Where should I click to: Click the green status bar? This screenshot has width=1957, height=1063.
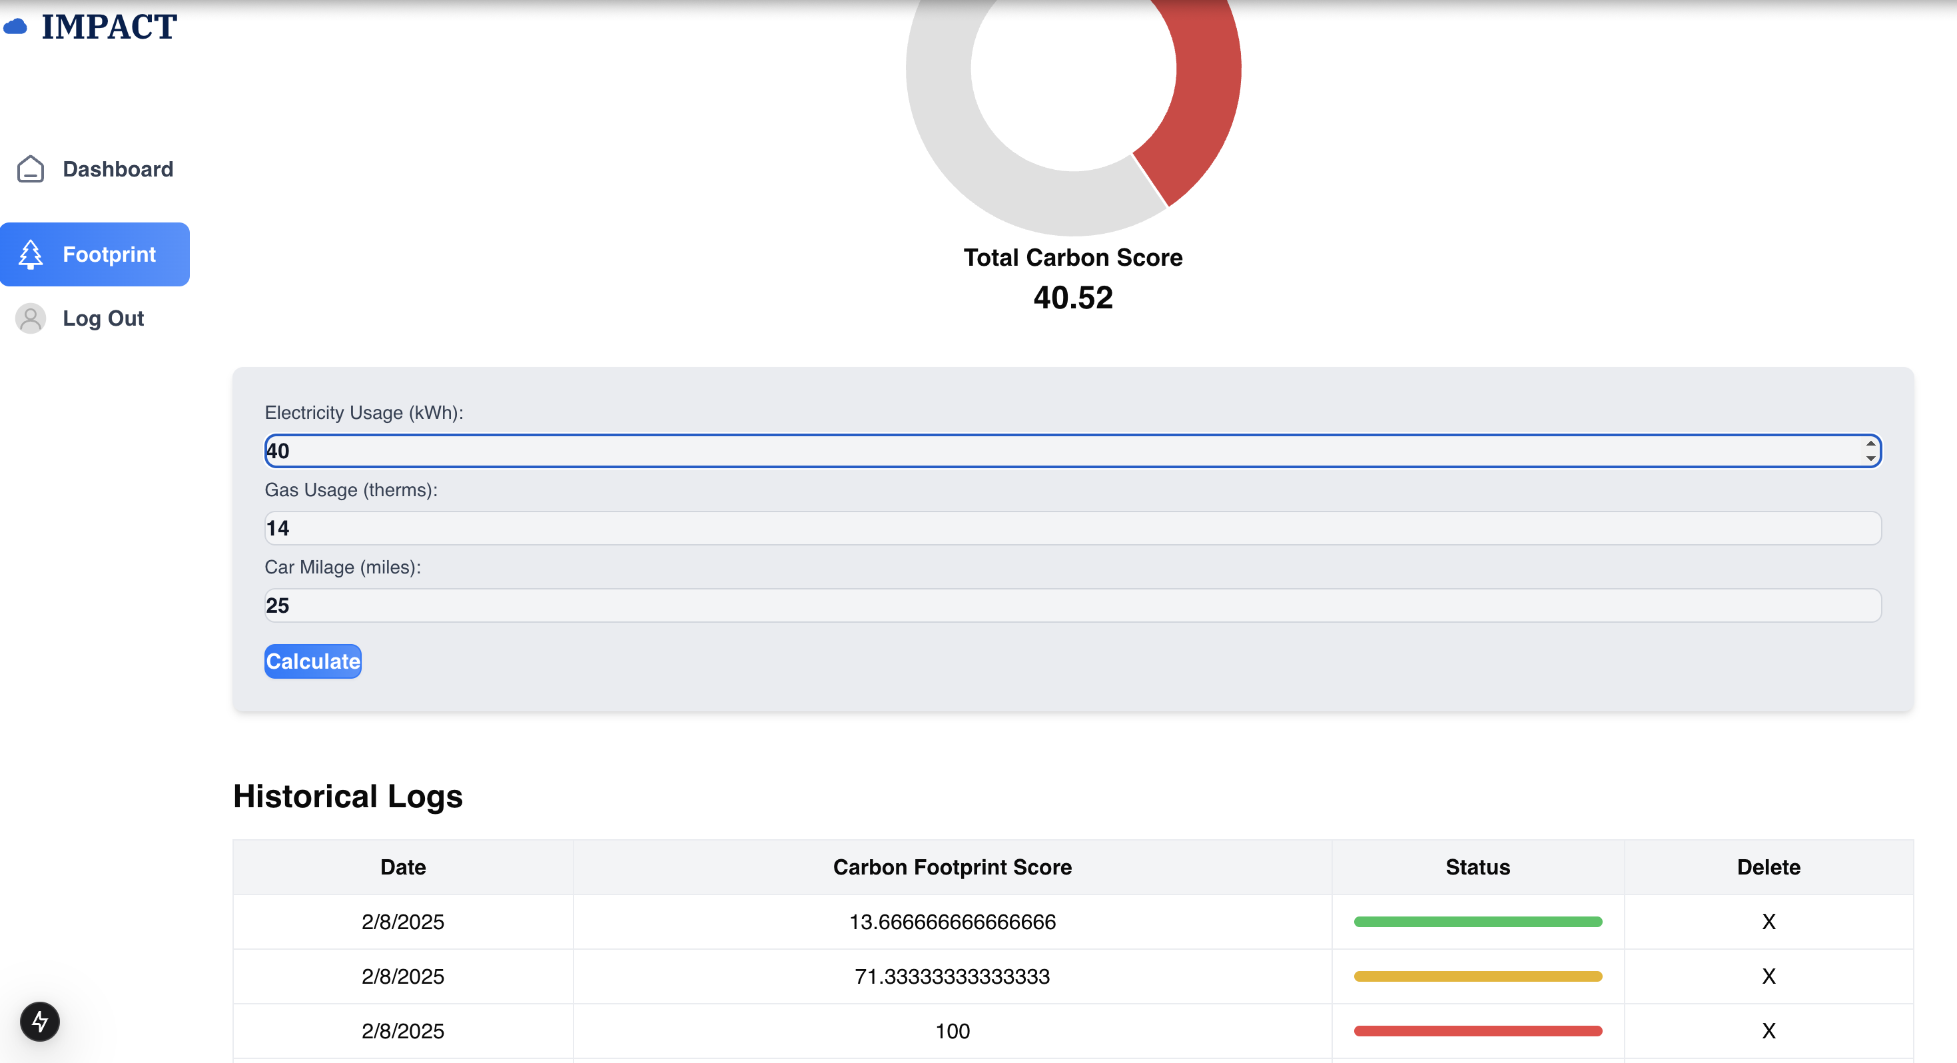click(1477, 922)
